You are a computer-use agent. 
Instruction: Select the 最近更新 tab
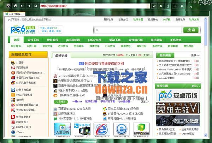click(x=61, y=55)
